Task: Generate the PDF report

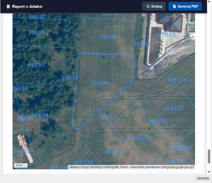Action: point(185,6)
